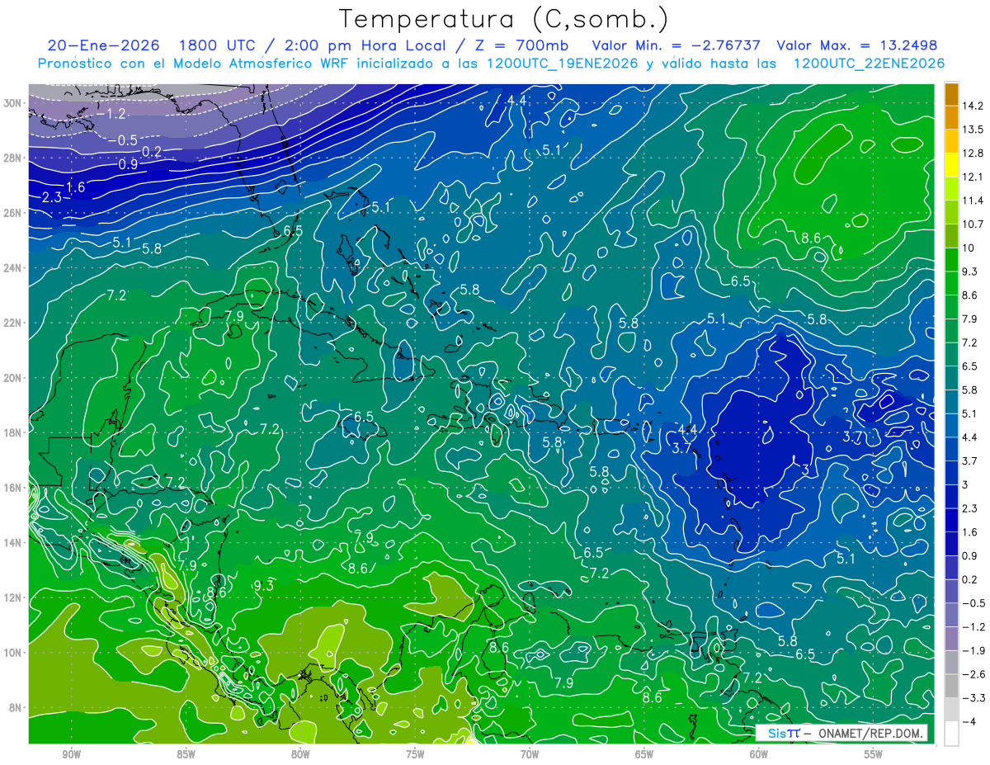Click the "-2.6" color legend label
The height and width of the screenshot is (765, 990).
pyautogui.click(x=973, y=674)
